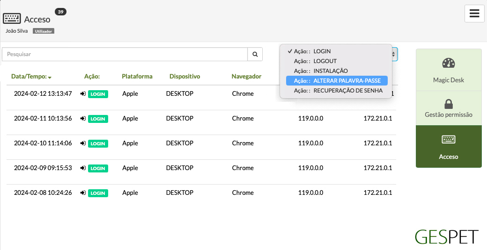Choose Ação: INSTALAÇÃO option
Image resolution: width=487 pixels, height=250 pixels.
pos(337,71)
